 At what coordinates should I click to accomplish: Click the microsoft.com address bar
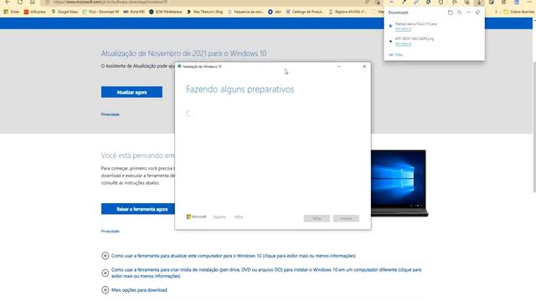(x=205, y=2)
